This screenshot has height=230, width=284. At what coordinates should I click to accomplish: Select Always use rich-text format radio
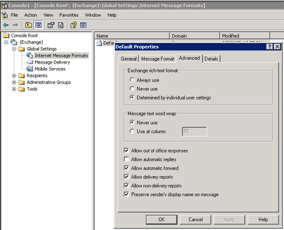132,80
